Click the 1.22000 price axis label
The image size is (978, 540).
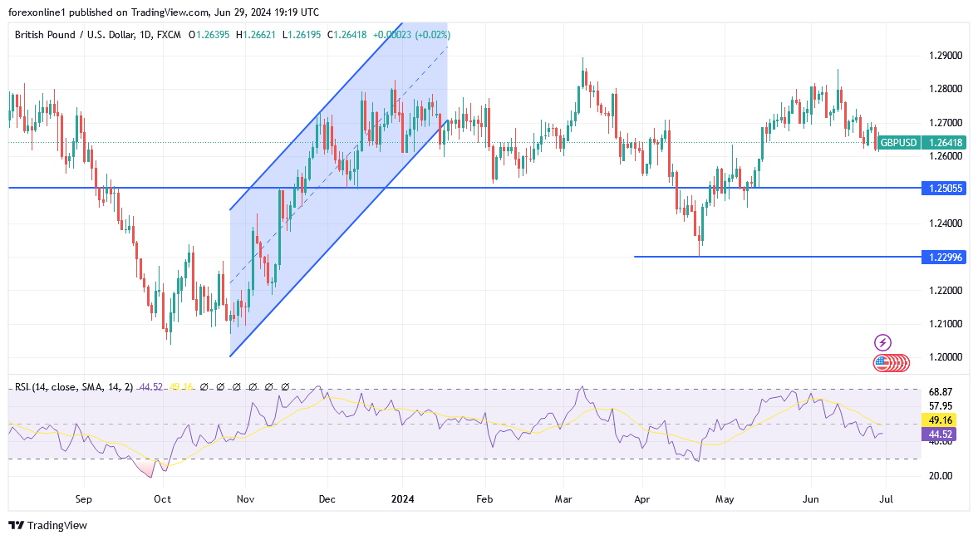pyautogui.click(x=946, y=291)
